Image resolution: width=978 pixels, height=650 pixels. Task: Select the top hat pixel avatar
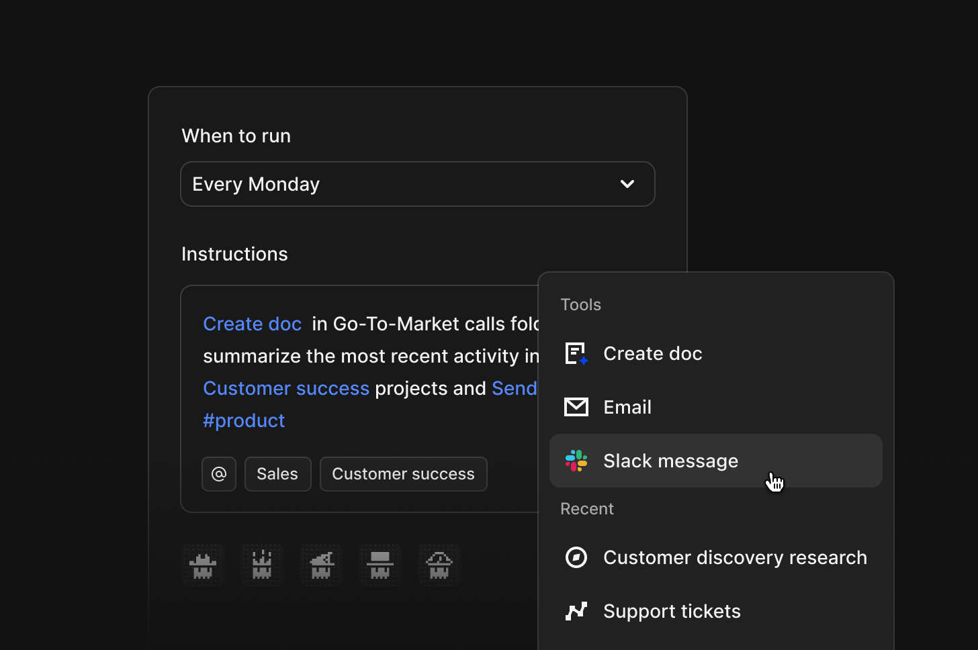pos(380,565)
